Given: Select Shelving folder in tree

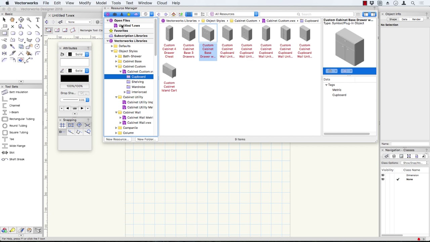Looking at the screenshot, I should coord(137,82).
